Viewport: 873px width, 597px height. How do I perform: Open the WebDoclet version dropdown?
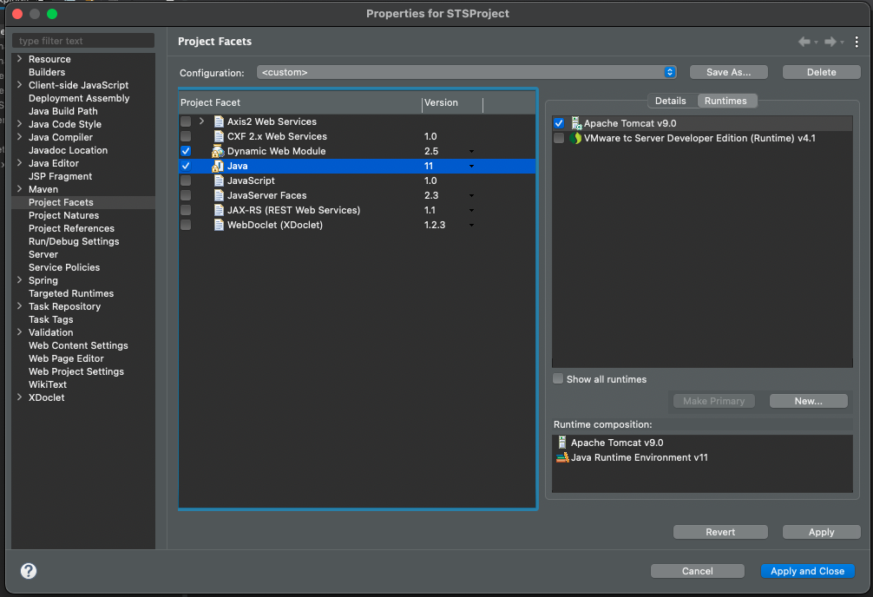(471, 225)
